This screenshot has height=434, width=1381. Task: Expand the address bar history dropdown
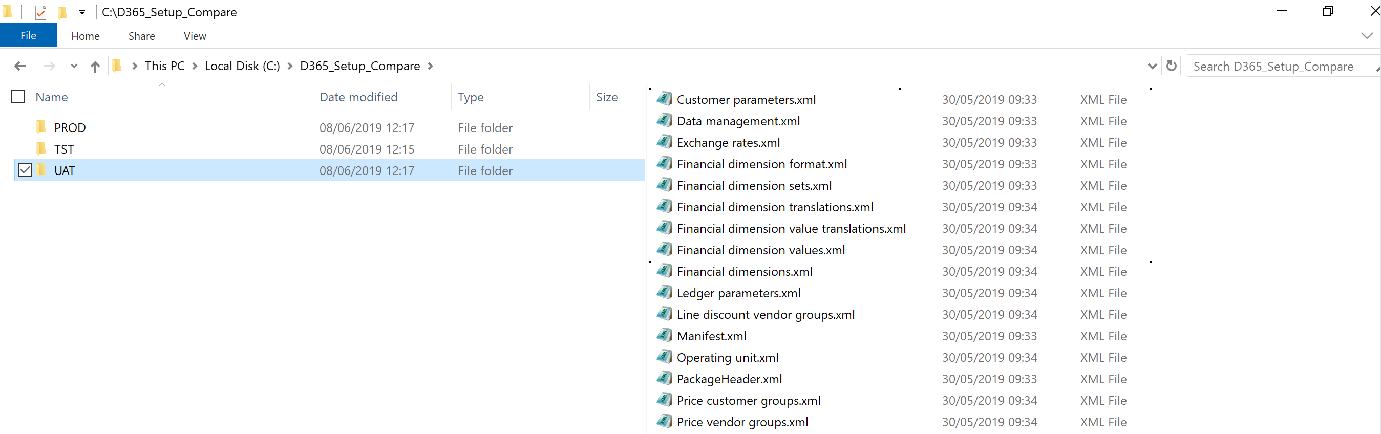pyautogui.click(x=1152, y=66)
